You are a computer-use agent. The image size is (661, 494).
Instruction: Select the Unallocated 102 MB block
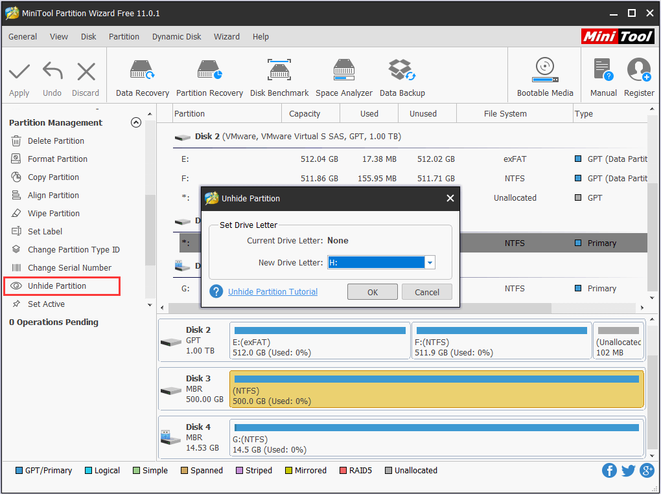[x=618, y=341]
